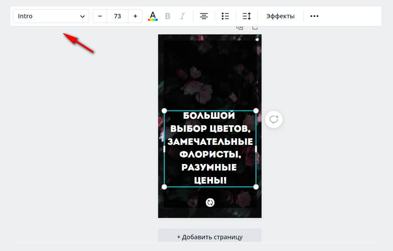Toggle bold formatting

(168, 16)
